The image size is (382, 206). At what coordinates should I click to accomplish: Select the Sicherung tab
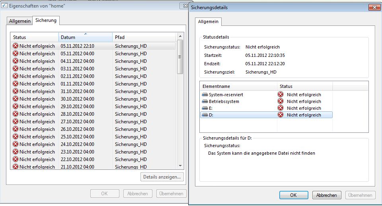point(46,20)
